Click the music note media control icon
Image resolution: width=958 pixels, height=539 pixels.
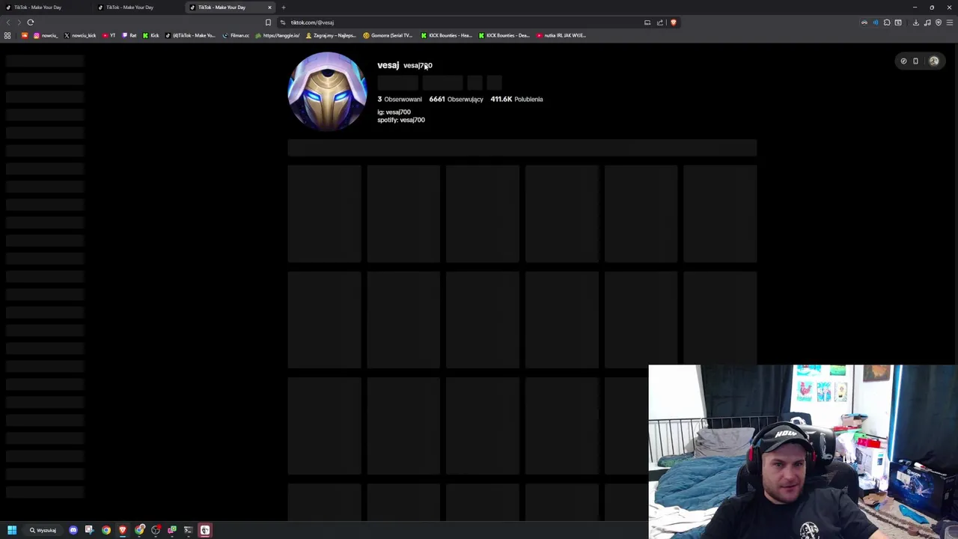[x=927, y=22]
